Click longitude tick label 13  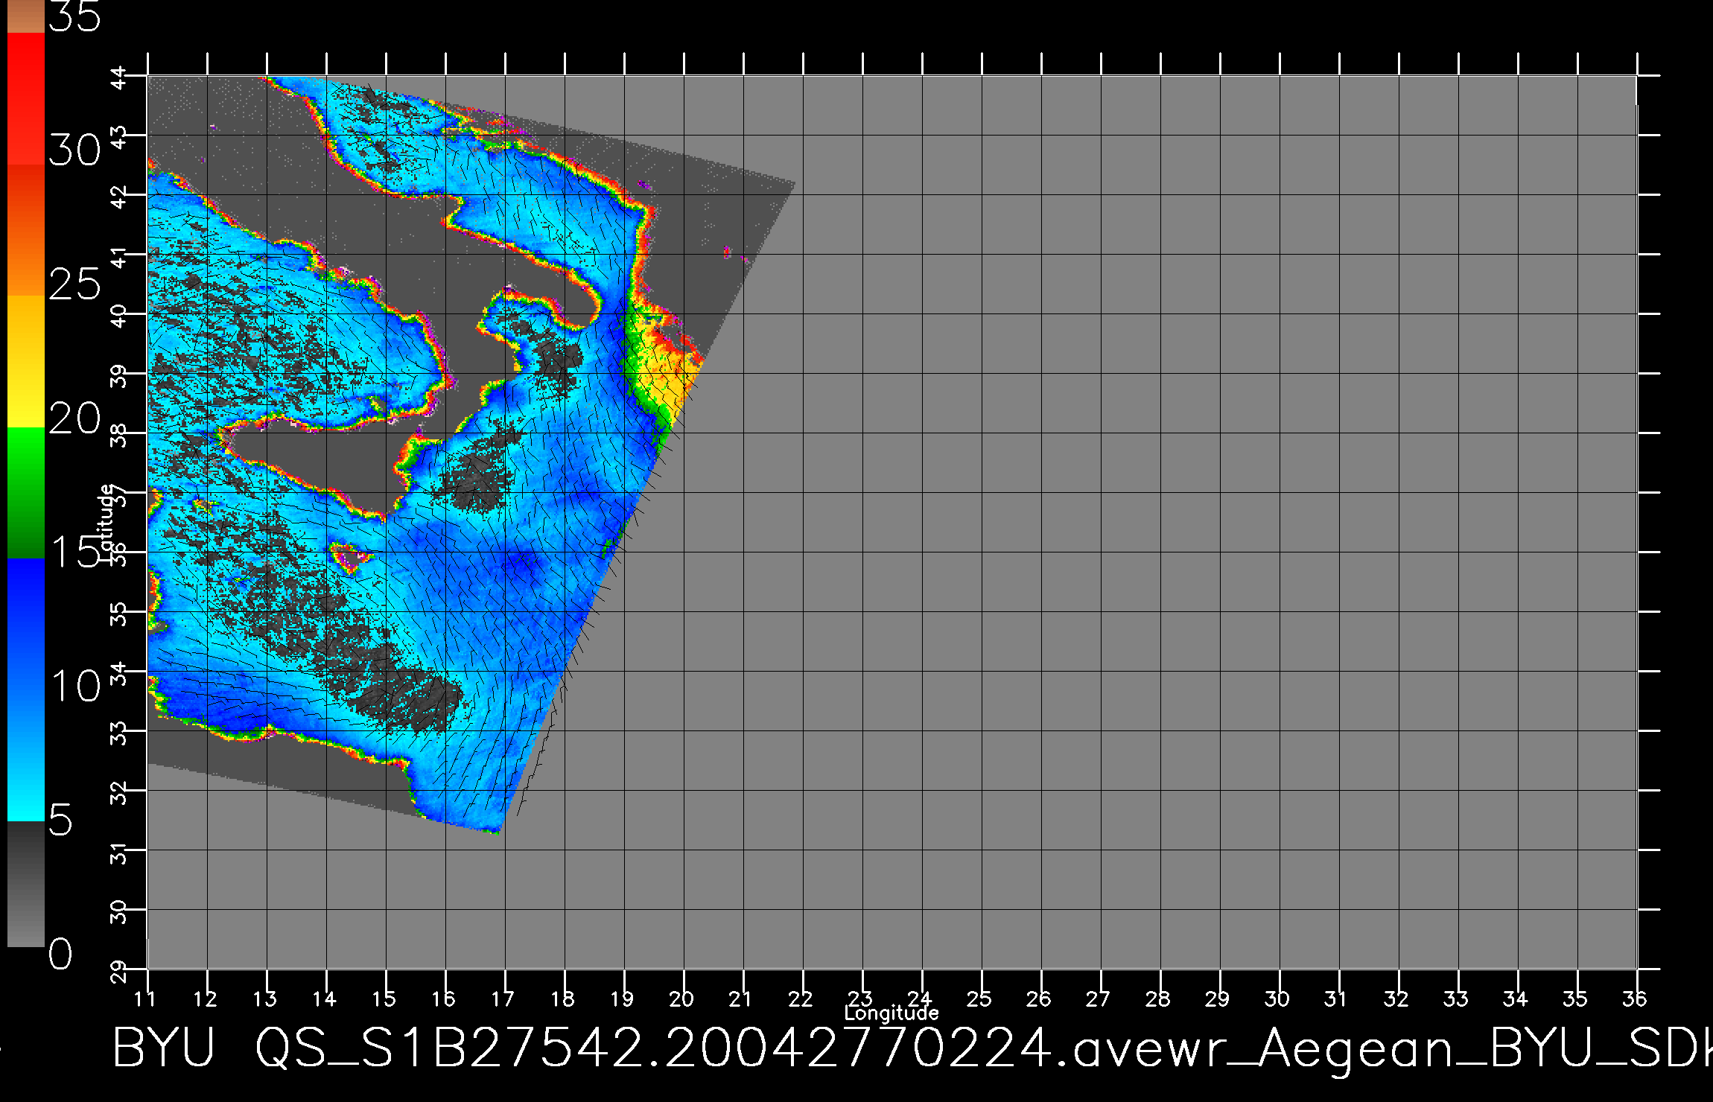coord(265,999)
